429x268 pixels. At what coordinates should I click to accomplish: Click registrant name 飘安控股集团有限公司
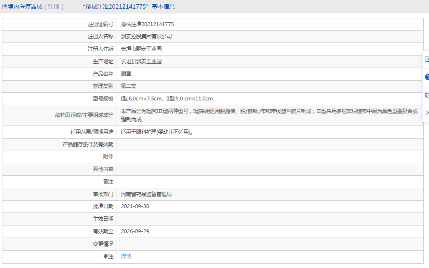point(146,36)
